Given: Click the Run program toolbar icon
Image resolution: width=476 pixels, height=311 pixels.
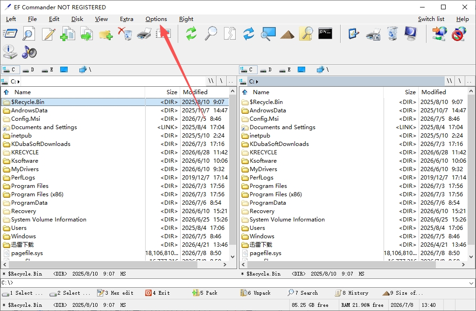Looking at the screenshot, I should click(x=10, y=34).
